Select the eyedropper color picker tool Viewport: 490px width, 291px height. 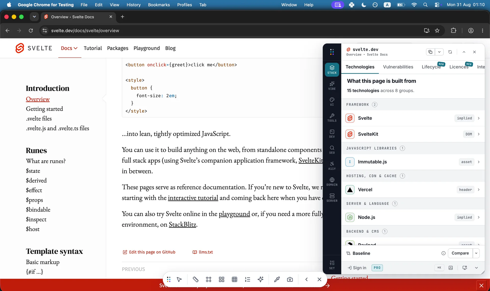click(277, 280)
